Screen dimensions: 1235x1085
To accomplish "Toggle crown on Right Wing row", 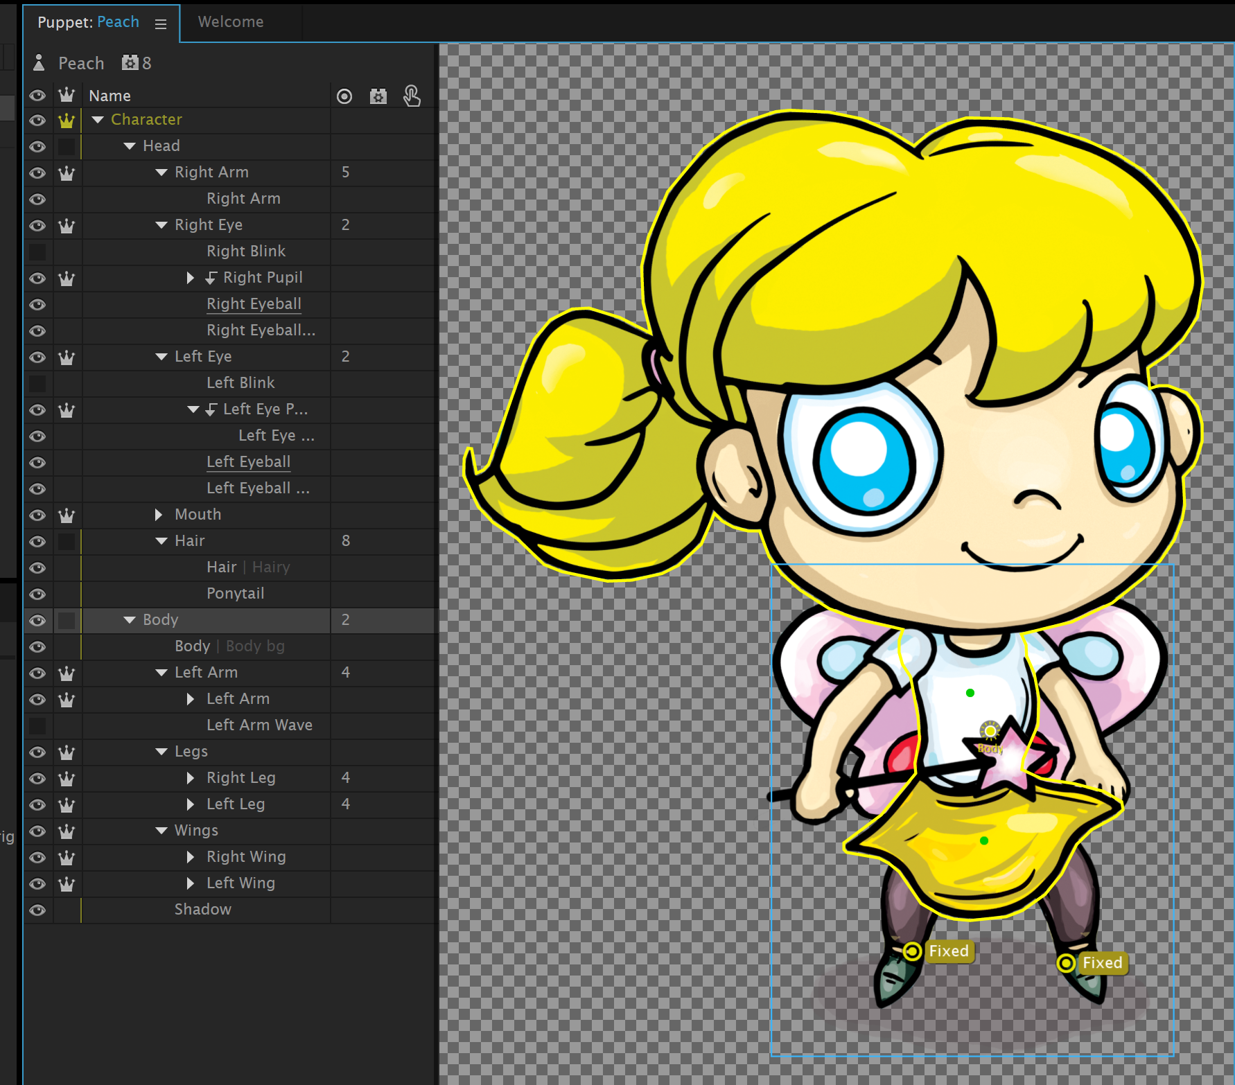I will 67,858.
